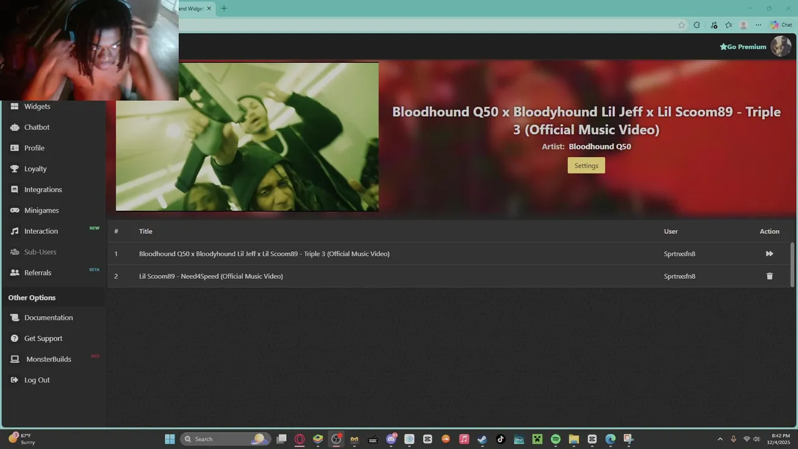Viewport: 798px width, 449px height.
Task: Click the Loyalty trophy icon
Action: point(15,169)
